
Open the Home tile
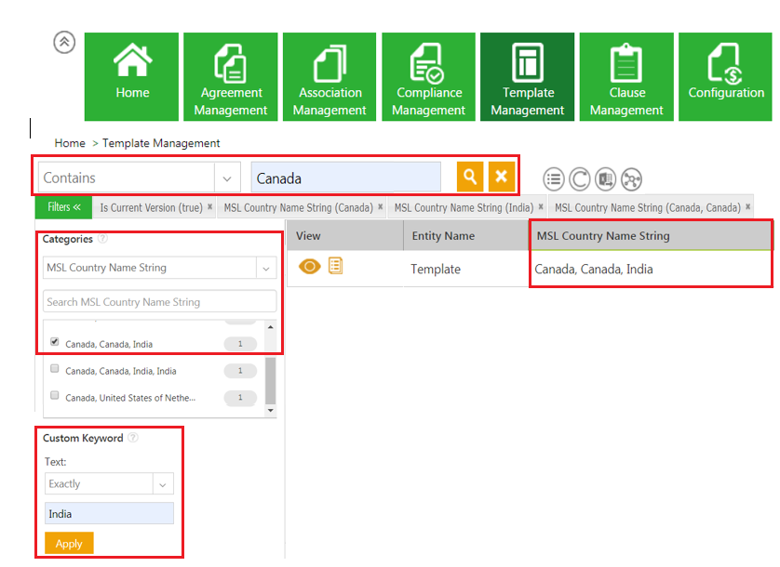pyautogui.click(x=132, y=76)
